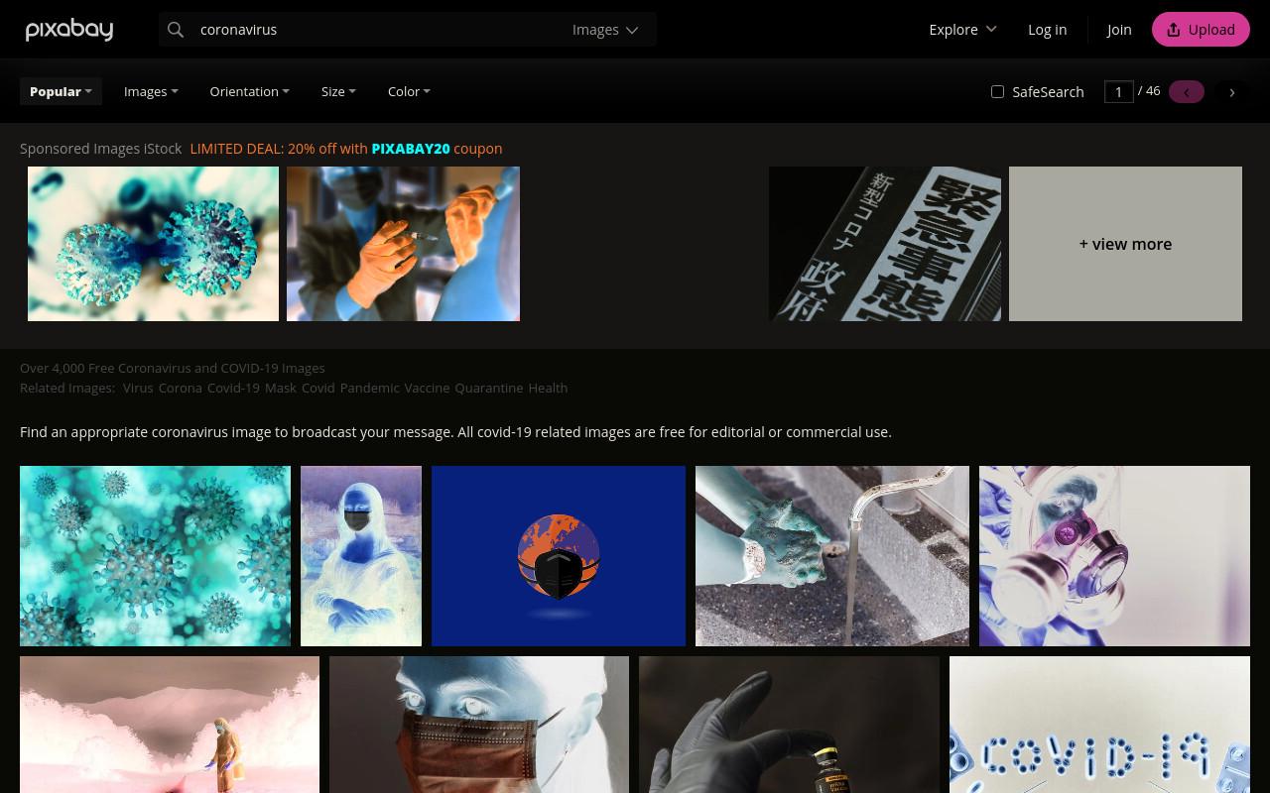This screenshot has height=793, width=1270.
Task: Open the face with surgical mask image
Action: point(479,725)
